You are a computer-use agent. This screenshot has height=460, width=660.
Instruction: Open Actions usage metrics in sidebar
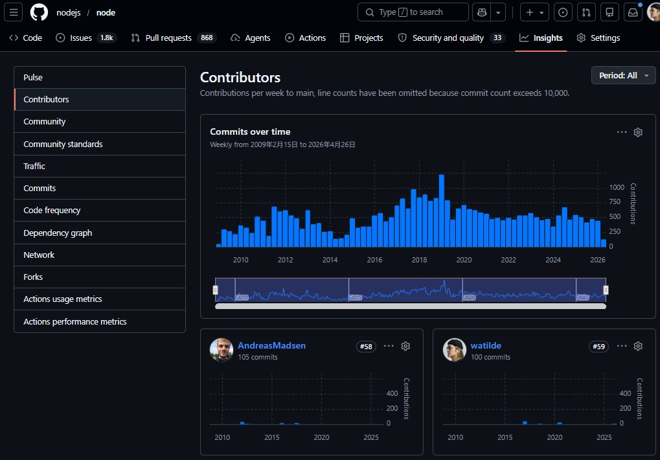tap(100, 299)
